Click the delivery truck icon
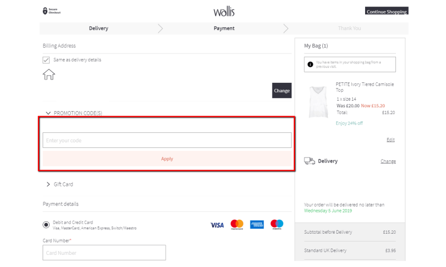446x267 pixels. pyautogui.click(x=309, y=161)
